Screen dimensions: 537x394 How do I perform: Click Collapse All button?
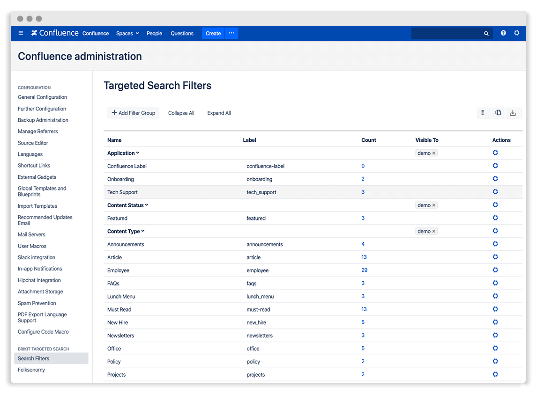pos(181,113)
